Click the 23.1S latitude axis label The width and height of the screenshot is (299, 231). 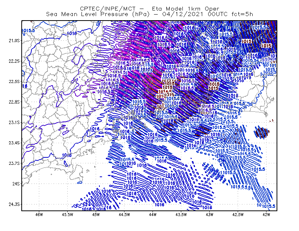pos(14,123)
